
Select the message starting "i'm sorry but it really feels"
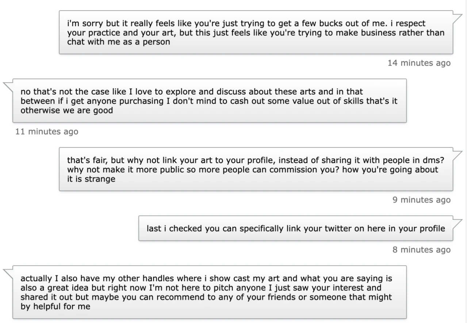click(256, 32)
